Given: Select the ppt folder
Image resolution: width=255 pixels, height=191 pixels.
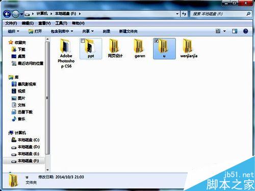Looking at the screenshot, I should tap(91, 48).
